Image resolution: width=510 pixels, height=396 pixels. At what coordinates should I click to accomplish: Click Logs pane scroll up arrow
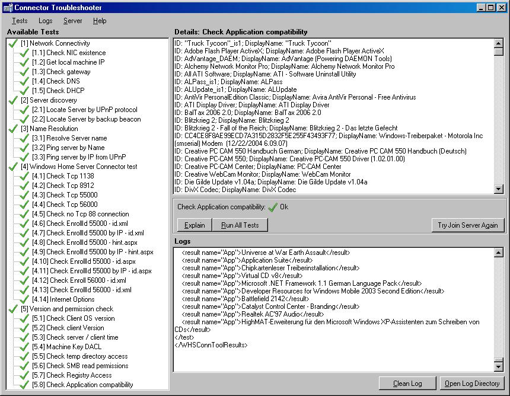coord(498,253)
